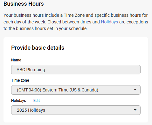This screenshot has height=125, width=152.
Task: Click the Holidays dropdown arrow icon
Action: click(135, 110)
